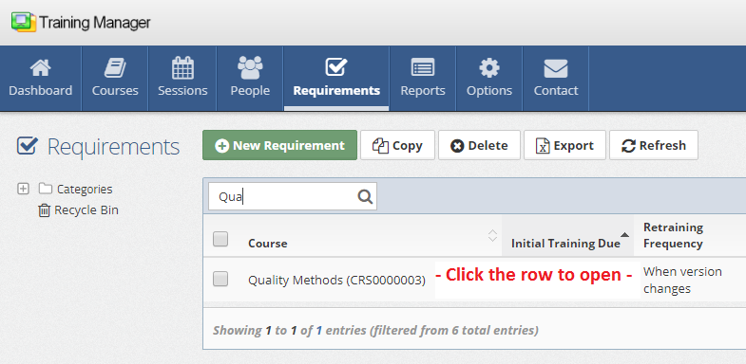Open the Quality Methods (CRS0000003) row
Viewport: 746px width, 364px height.
click(x=474, y=280)
